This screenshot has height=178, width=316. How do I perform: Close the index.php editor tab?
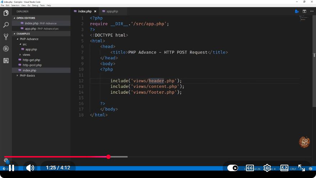pyautogui.click(x=95, y=11)
